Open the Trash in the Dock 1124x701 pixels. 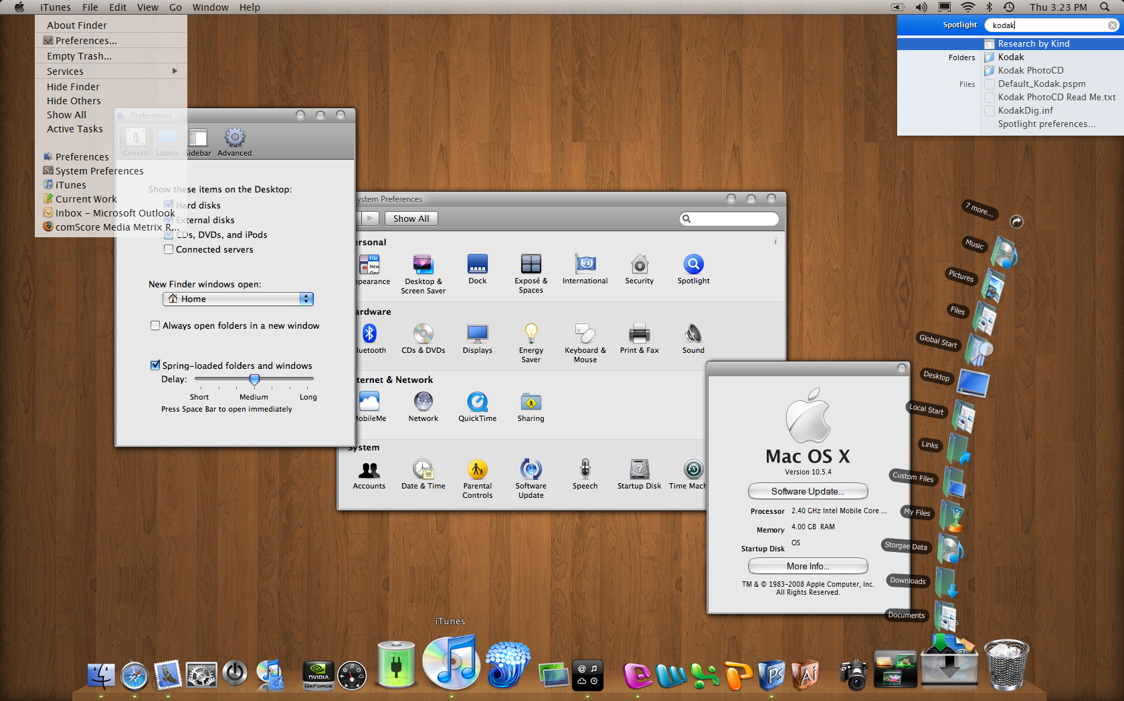click(1006, 664)
